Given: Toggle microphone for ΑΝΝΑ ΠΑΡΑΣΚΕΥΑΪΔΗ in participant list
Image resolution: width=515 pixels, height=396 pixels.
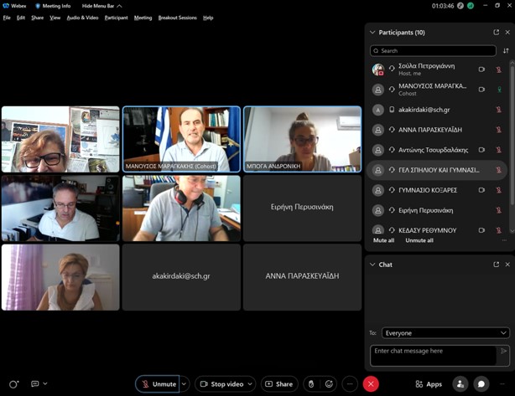Looking at the screenshot, I should coord(498,130).
